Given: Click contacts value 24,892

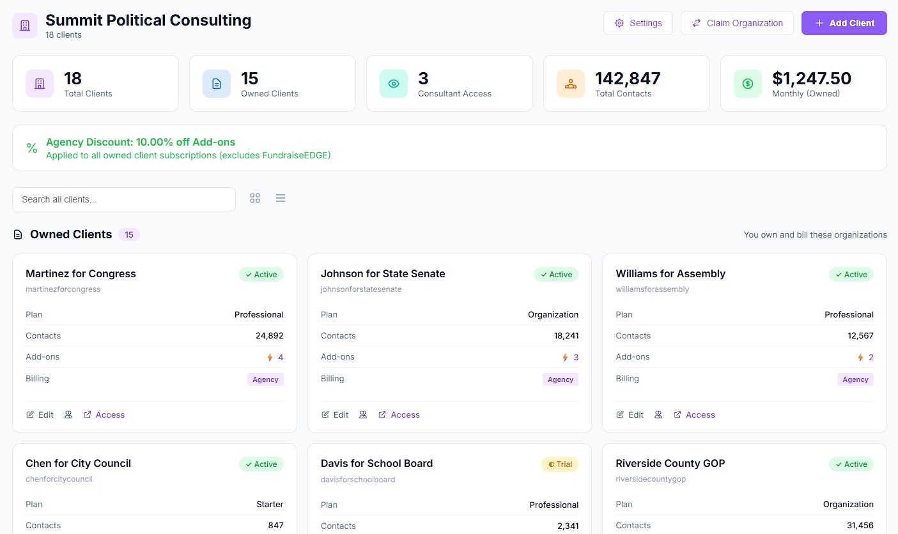Looking at the screenshot, I should pyautogui.click(x=268, y=335).
